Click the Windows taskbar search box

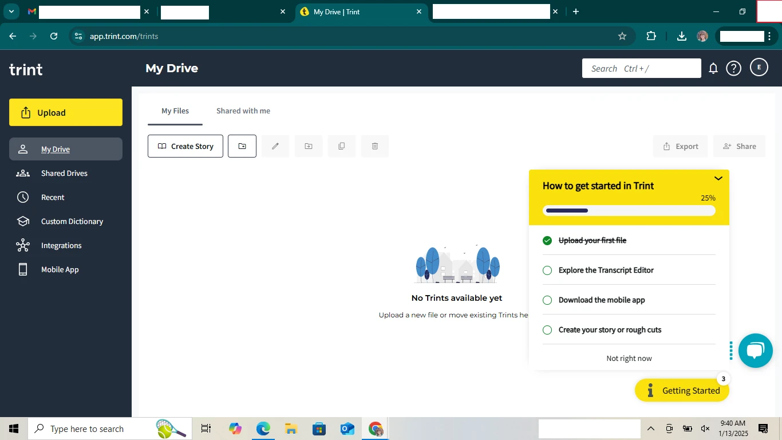[x=110, y=429]
